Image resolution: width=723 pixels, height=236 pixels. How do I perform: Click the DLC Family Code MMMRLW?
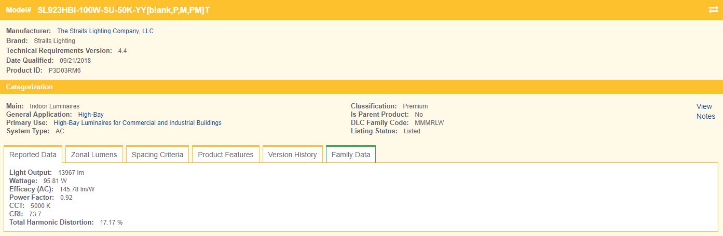(429, 123)
